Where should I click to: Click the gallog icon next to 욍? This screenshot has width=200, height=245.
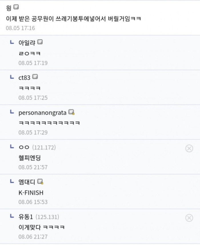click(16, 7)
